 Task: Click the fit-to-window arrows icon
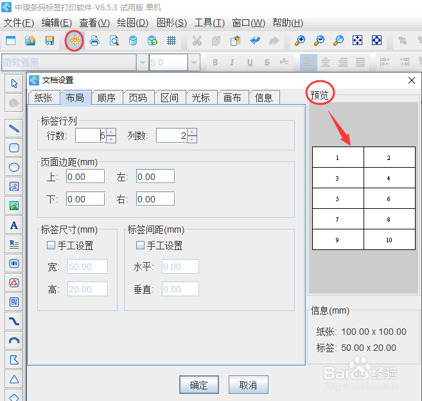(357, 40)
